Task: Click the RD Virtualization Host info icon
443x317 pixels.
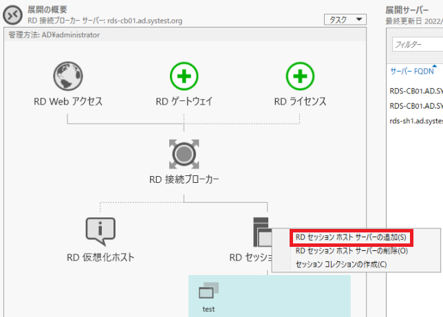Action: pos(100,232)
